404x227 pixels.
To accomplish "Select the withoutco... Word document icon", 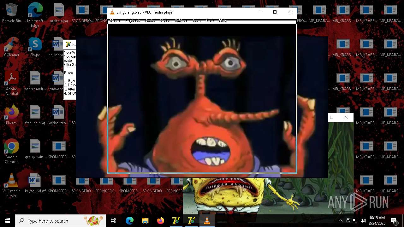I will (x=59, y=115).
